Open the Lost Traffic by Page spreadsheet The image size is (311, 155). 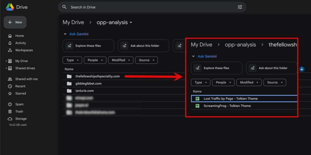pos(230,98)
